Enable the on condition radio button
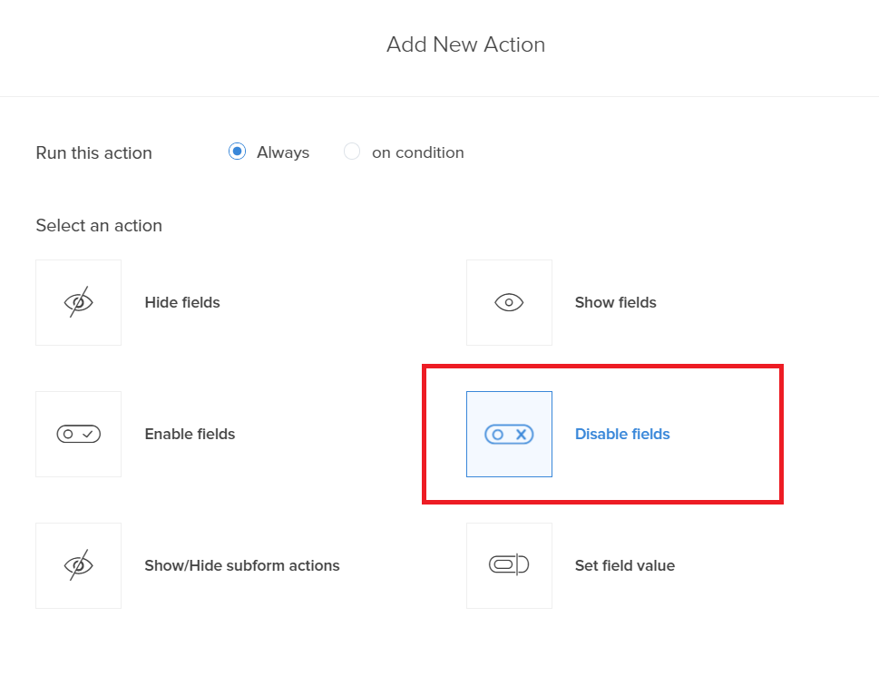Viewport: 879px width, 676px height. pos(352,152)
